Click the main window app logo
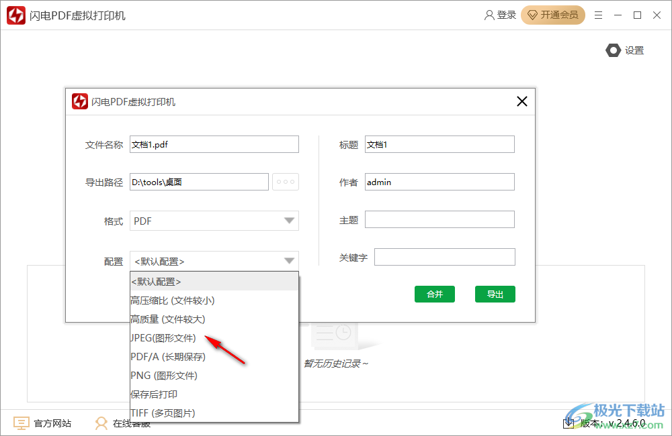This screenshot has width=672, height=436. tap(16, 15)
